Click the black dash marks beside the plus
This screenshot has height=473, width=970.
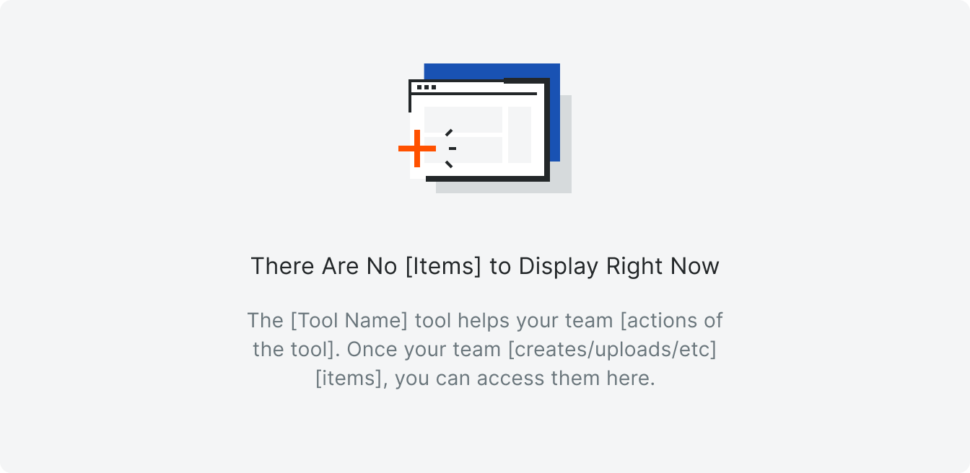coord(450,149)
